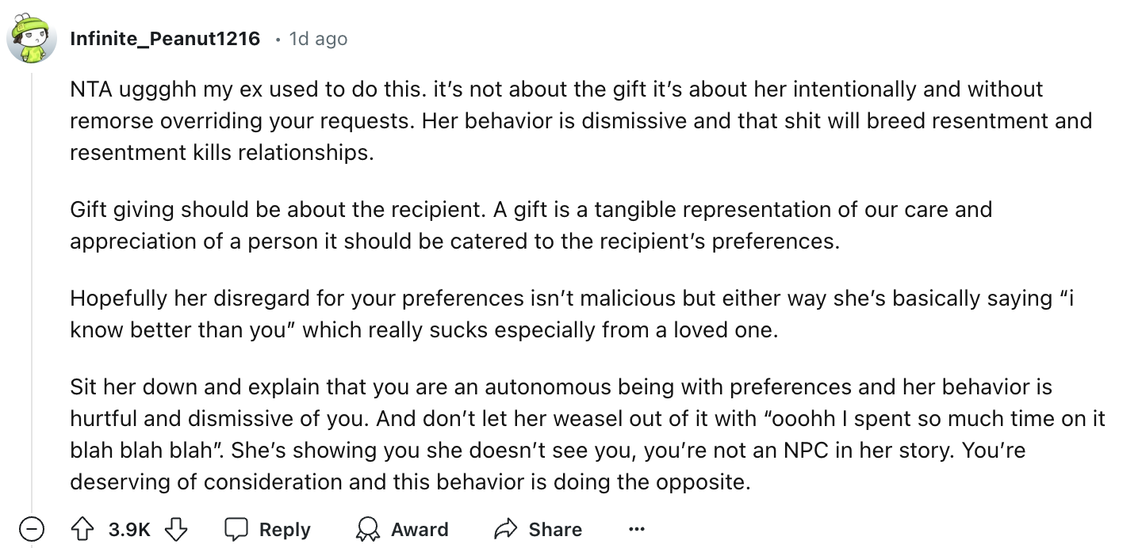Click Infinite_Peanut1216's snoo avatar
The height and width of the screenshot is (548, 1142).
32,37
